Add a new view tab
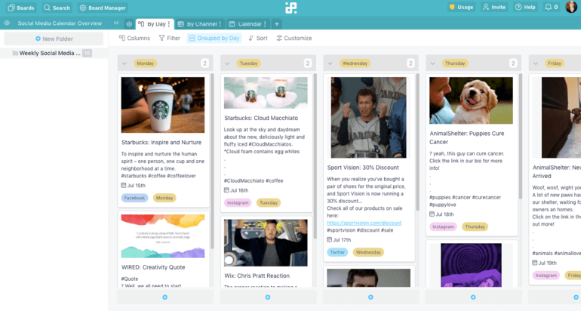 [x=277, y=24]
